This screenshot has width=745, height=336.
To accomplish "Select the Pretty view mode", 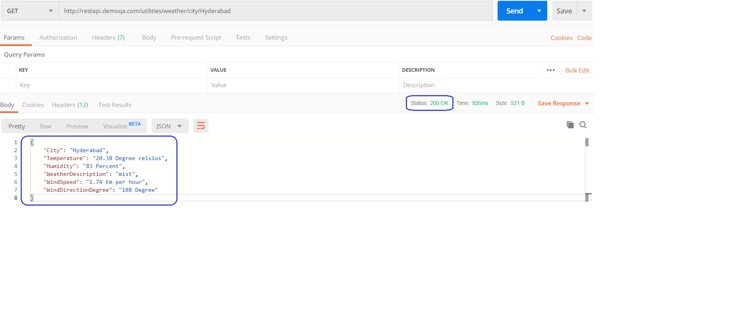I will (17, 126).
